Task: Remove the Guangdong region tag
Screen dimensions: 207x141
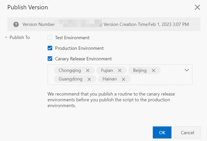Action: click(89, 79)
